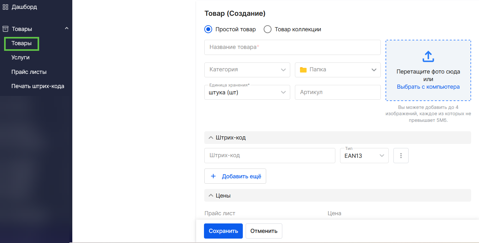This screenshot has width=479, height=243.
Task: Collapse the Товары sidebar menu
Action: pyautogui.click(x=66, y=28)
